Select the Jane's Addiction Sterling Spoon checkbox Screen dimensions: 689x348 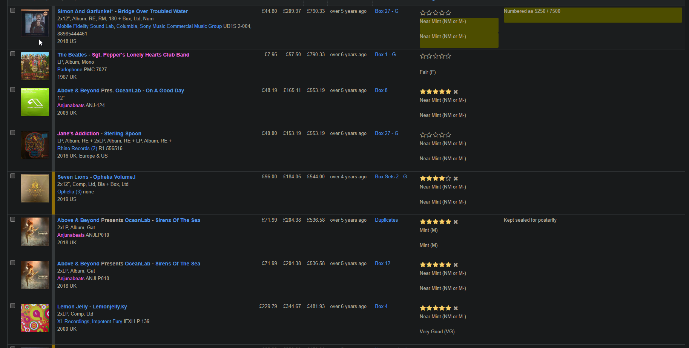(x=12, y=133)
